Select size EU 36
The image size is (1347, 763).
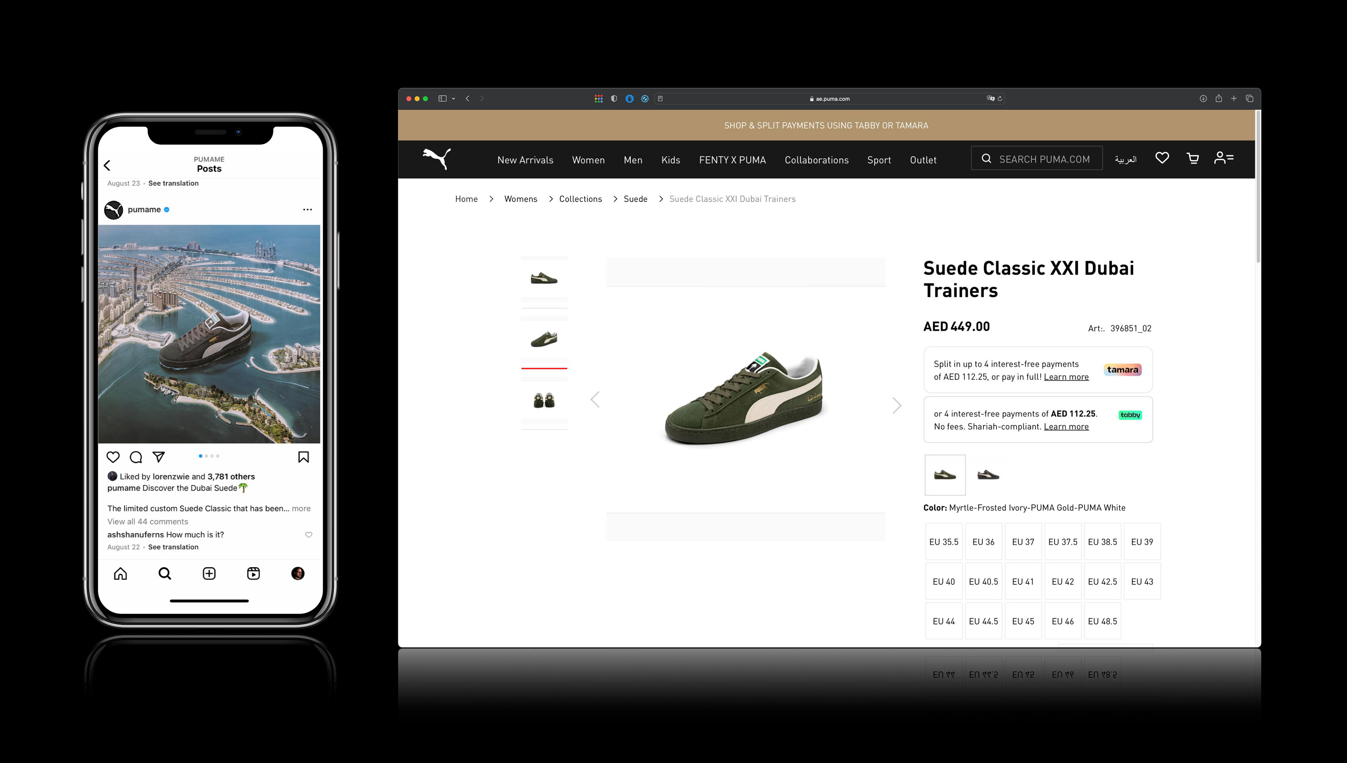pyautogui.click(x=983, y=542)
